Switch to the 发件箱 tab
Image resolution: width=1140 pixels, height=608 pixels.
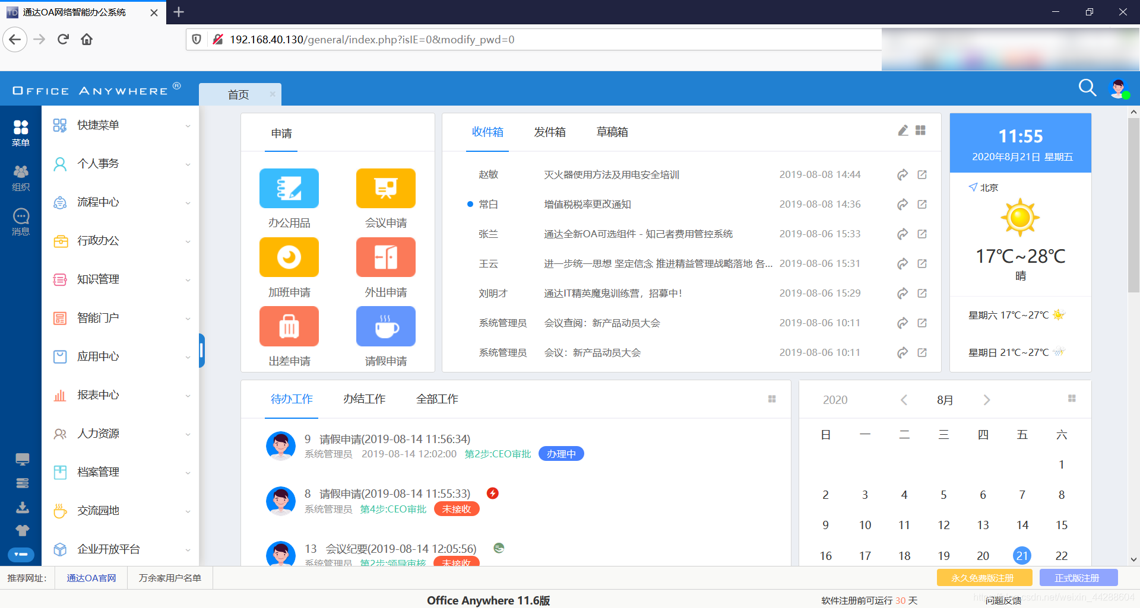click(550, 132)
